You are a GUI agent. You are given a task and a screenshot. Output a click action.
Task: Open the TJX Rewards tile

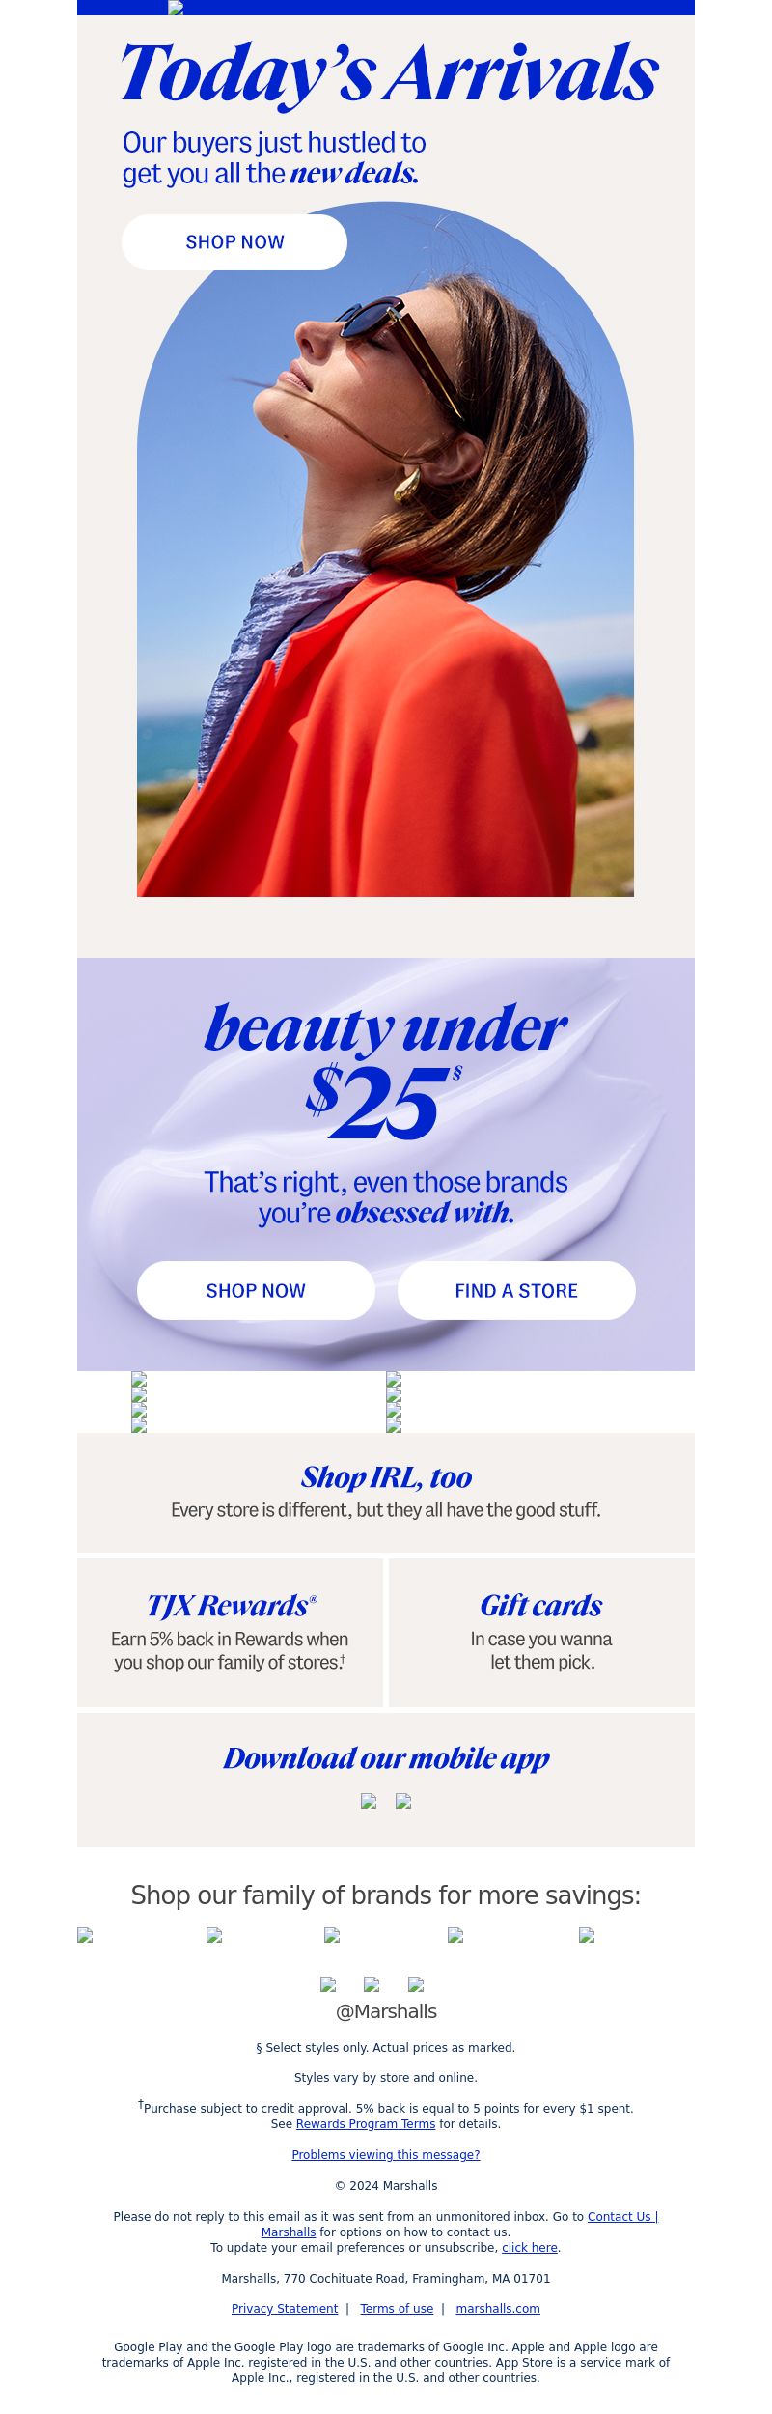tap(230, 1632)
